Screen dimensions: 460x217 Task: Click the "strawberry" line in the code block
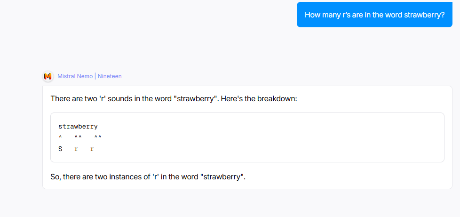(78, 127)
